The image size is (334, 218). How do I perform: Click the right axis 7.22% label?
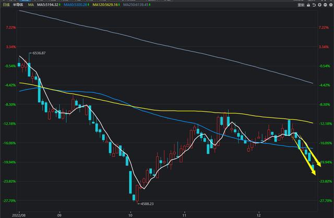tap(324, 28)
